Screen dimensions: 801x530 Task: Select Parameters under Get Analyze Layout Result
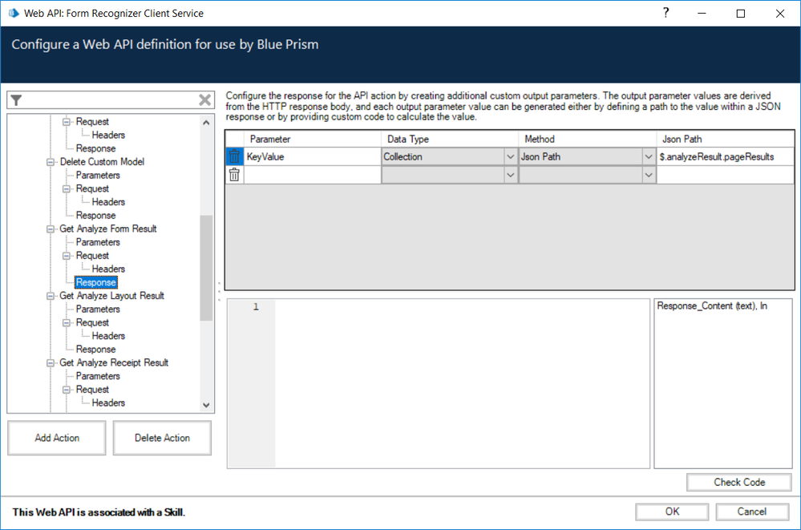[98, 309]
